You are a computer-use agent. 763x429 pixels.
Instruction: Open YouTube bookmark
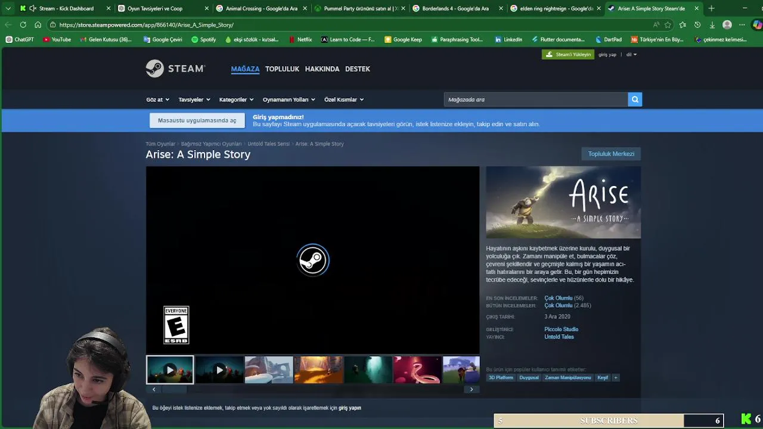point(57,39)
